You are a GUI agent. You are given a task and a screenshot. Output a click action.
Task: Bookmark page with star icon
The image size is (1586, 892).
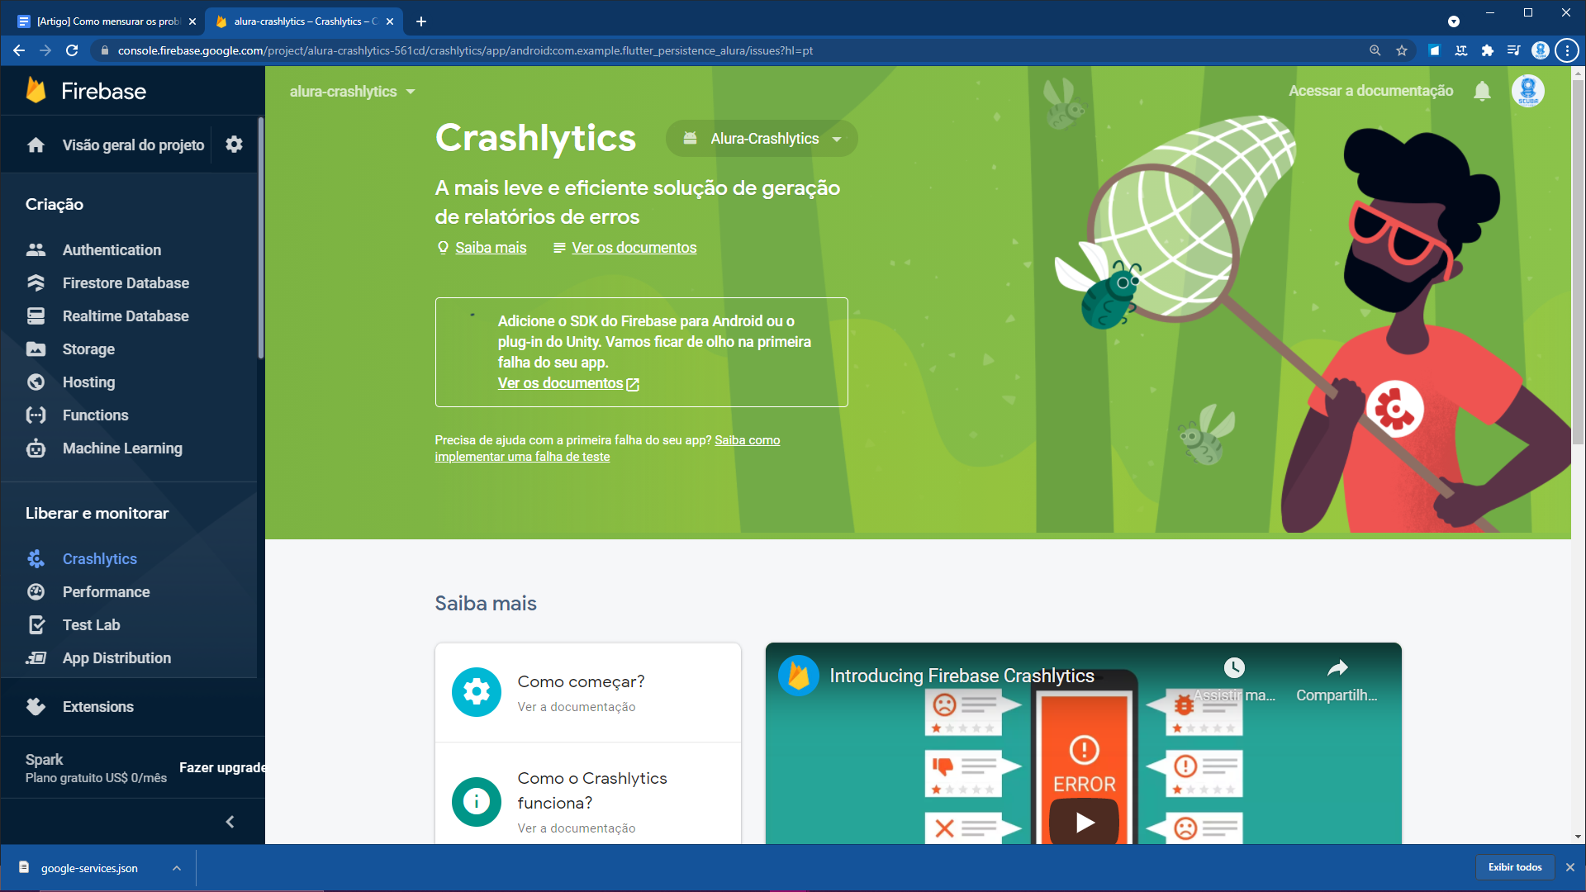pos(1402,50)
